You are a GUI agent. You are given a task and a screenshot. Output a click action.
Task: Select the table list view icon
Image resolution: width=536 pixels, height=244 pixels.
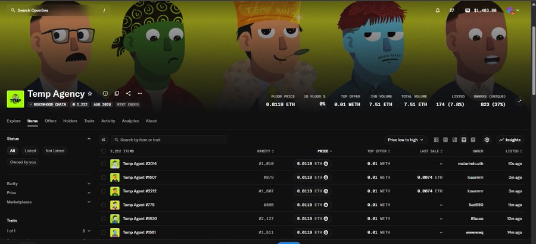[x=464, y=140]
